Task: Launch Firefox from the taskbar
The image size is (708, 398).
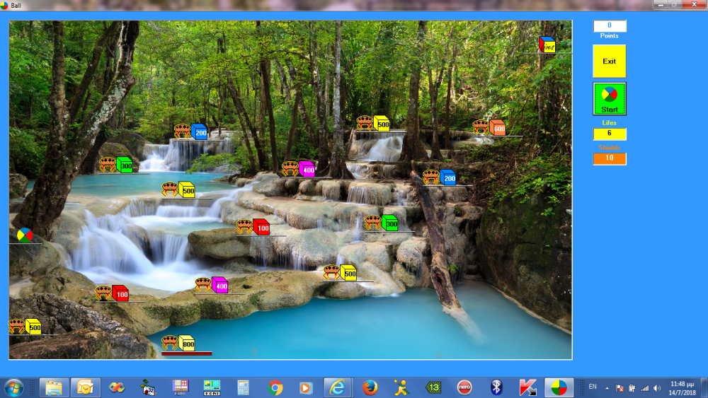Action: [x=370, y=387]
